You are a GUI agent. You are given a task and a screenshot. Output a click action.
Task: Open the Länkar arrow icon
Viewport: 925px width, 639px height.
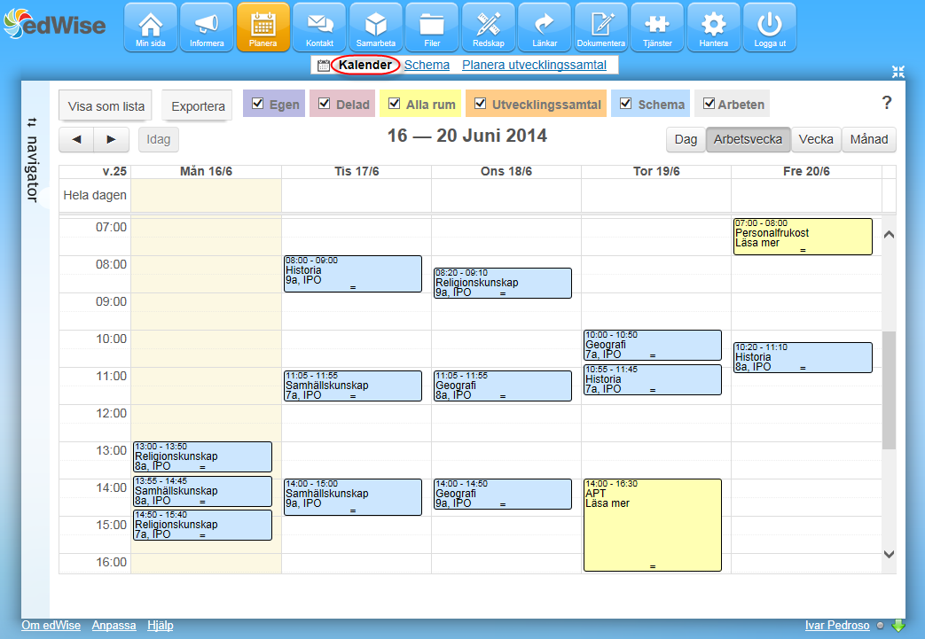click(545, 27)
